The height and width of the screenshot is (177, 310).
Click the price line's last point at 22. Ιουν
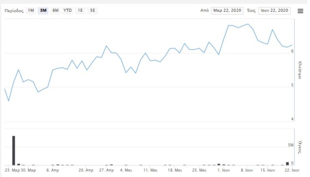[292, 45]
